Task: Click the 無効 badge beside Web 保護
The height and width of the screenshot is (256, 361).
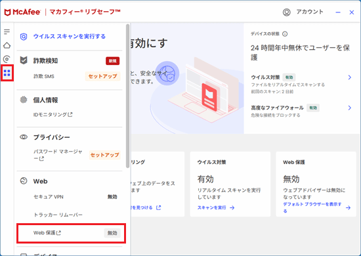Action: point(112,233)
